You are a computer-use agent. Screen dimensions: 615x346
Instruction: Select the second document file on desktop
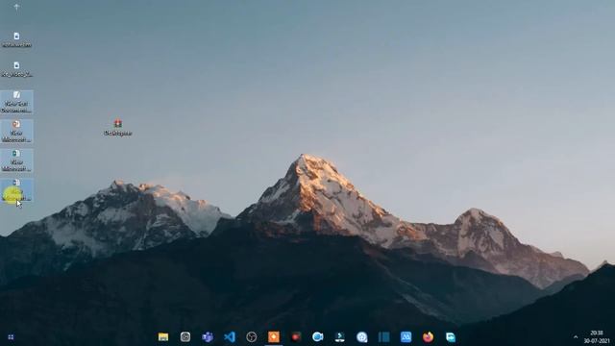tap(16, 69)
